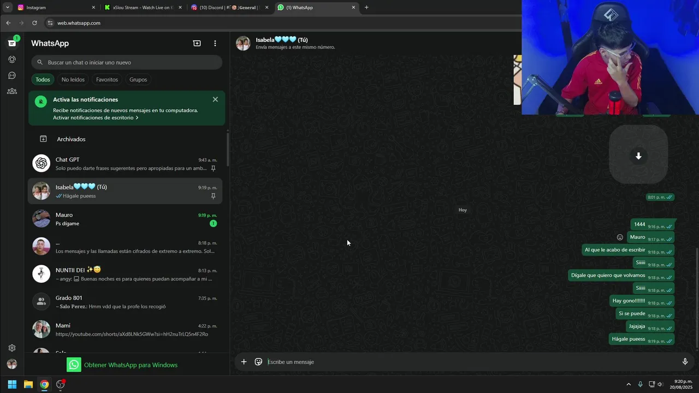
Task: Open the Chat GPT conversation
Action: point(125,163)
